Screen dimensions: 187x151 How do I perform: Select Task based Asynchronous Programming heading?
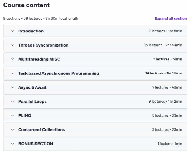click(59, 73)
